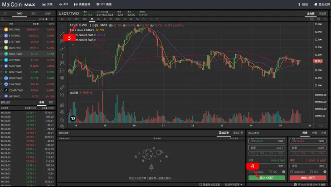The image size is (331, 187).
Task: Collapse the indicator legend chevron on chart
Action: coord(73,45)
